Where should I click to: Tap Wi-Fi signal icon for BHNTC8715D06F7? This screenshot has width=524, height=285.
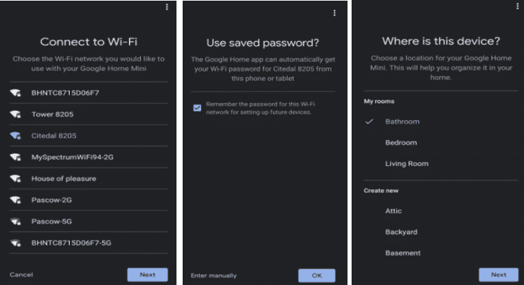[15, 93]
